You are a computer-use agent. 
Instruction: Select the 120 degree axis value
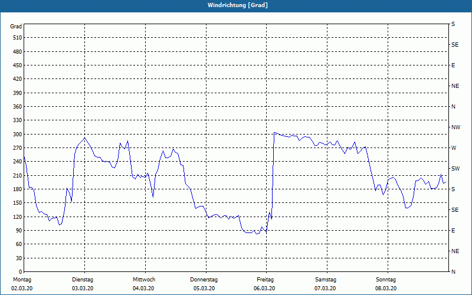pyautogui.click(x=18, y=217)
